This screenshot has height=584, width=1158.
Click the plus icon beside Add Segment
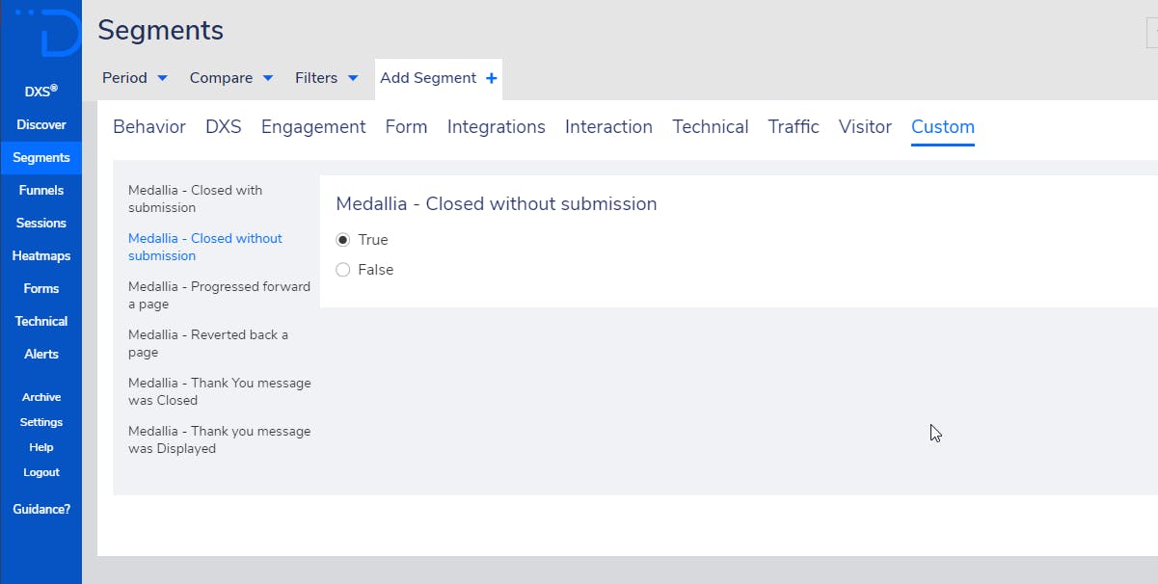(x=492, y=78)
